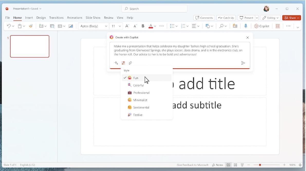The image size is (306, 171).
Task: Select the Fun style option
Action: tap(147, 78)
